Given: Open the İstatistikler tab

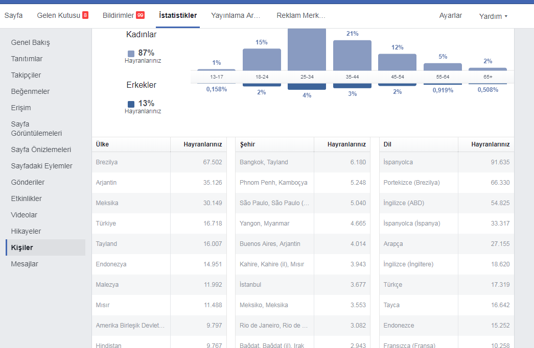Looking at the screenshot, I should coord(178,16).
